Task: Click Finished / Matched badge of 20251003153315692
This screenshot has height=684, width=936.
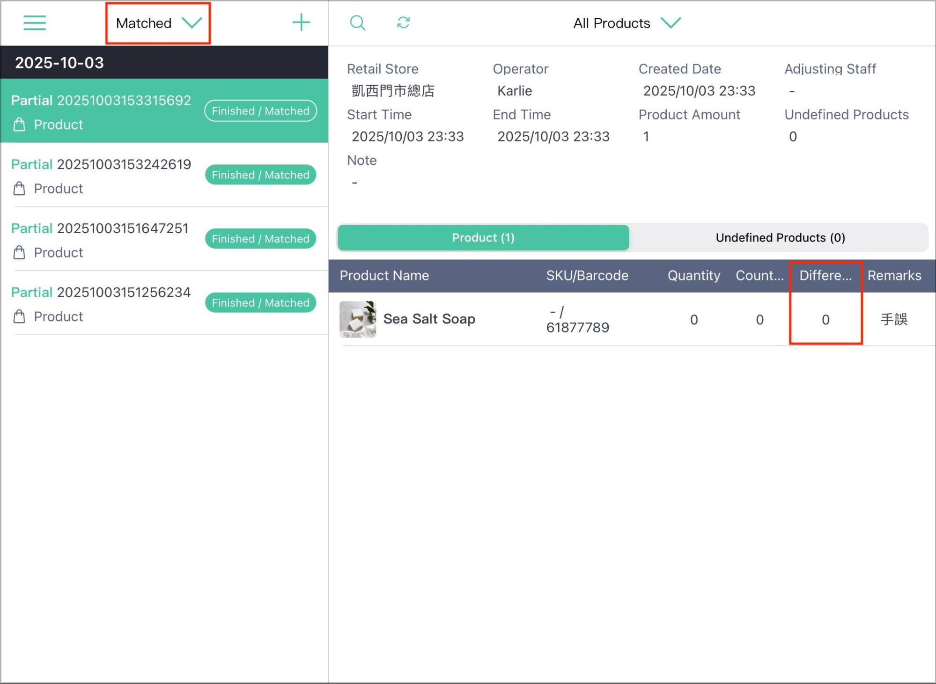Action: pos(261,111)
